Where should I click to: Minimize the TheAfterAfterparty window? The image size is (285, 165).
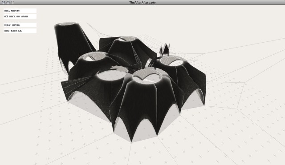[x=8, y=2]
